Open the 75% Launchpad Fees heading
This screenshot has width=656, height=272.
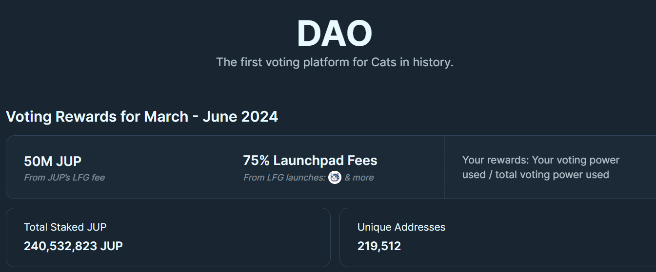pyautogui.click(x=310, y=161)
